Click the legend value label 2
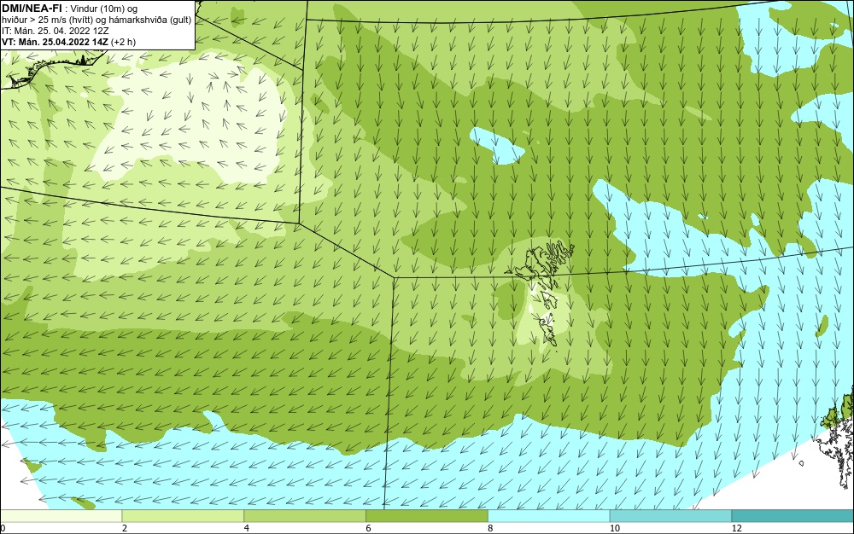The width and height of the screenshot is (854, 534). coord(125,528)
